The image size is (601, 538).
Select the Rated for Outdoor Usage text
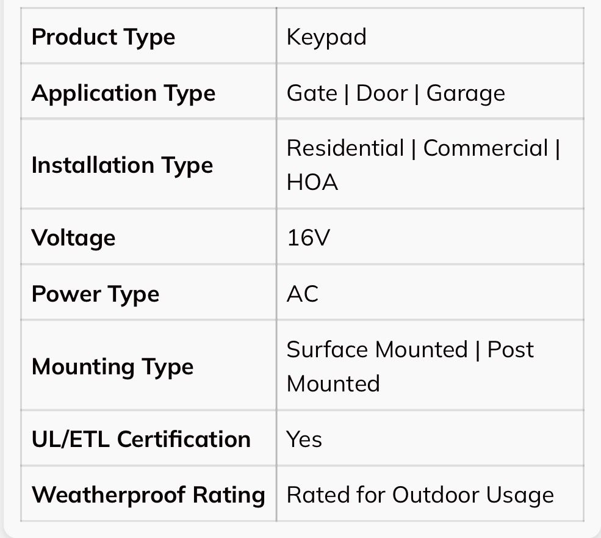(420, 494)
